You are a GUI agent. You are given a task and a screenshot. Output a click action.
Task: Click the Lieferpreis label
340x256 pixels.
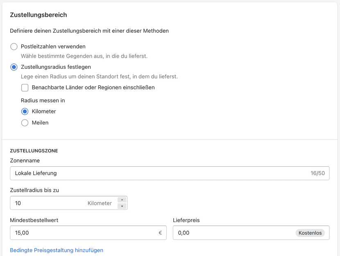pyautogui.click(x=186, y=220)
